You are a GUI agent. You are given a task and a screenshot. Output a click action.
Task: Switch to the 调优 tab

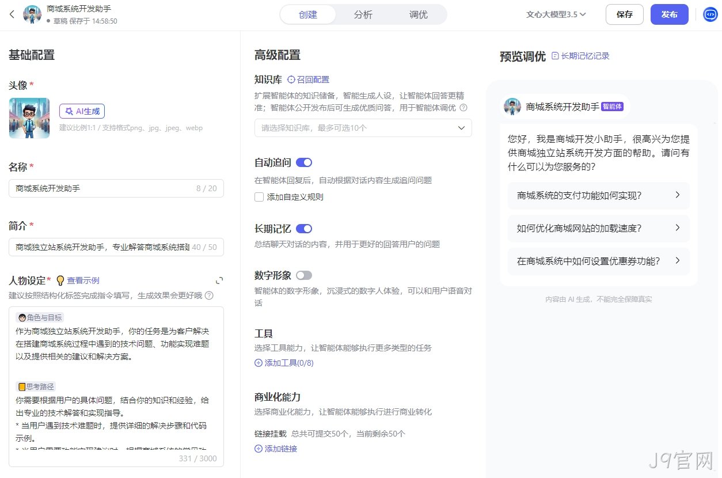(x=419, y=14)
